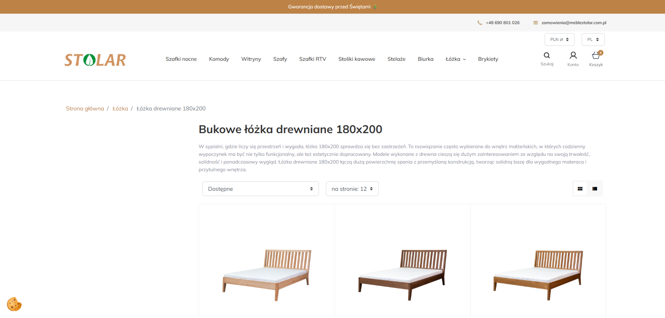
Task: Expand the Łóżka navigation submenu
Action: click(x=455, y=59)
